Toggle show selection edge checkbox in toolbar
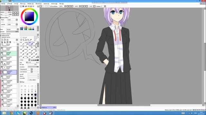This screenshot has width=206, height=115. (x=51, y=6)
